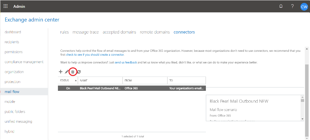Open hybrid in the left navigation
This screenshot has width=310, height=140.
(9, 132)
